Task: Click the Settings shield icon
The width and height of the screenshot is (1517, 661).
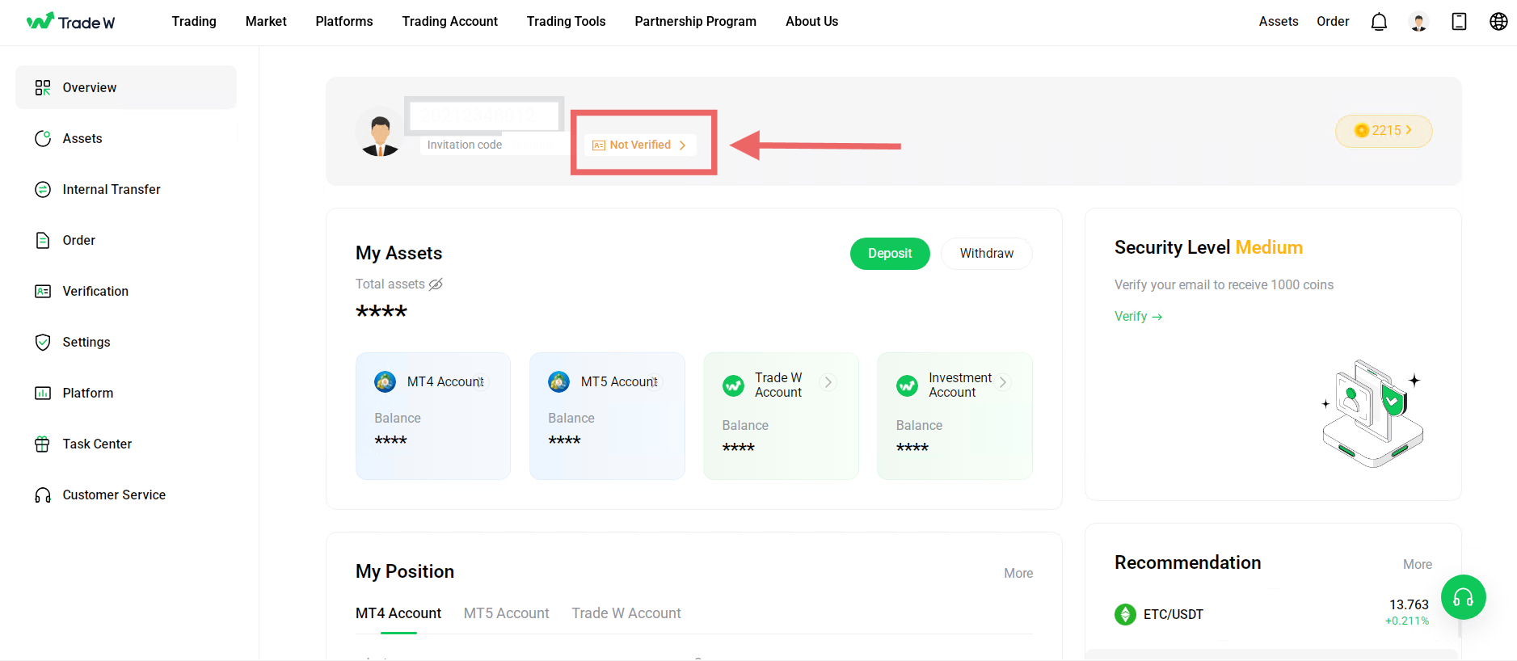Action: click(x=43, y=342)
